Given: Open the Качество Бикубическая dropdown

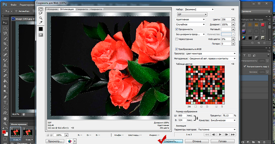Looking at the screenshot, I should (x=223, y=120).
